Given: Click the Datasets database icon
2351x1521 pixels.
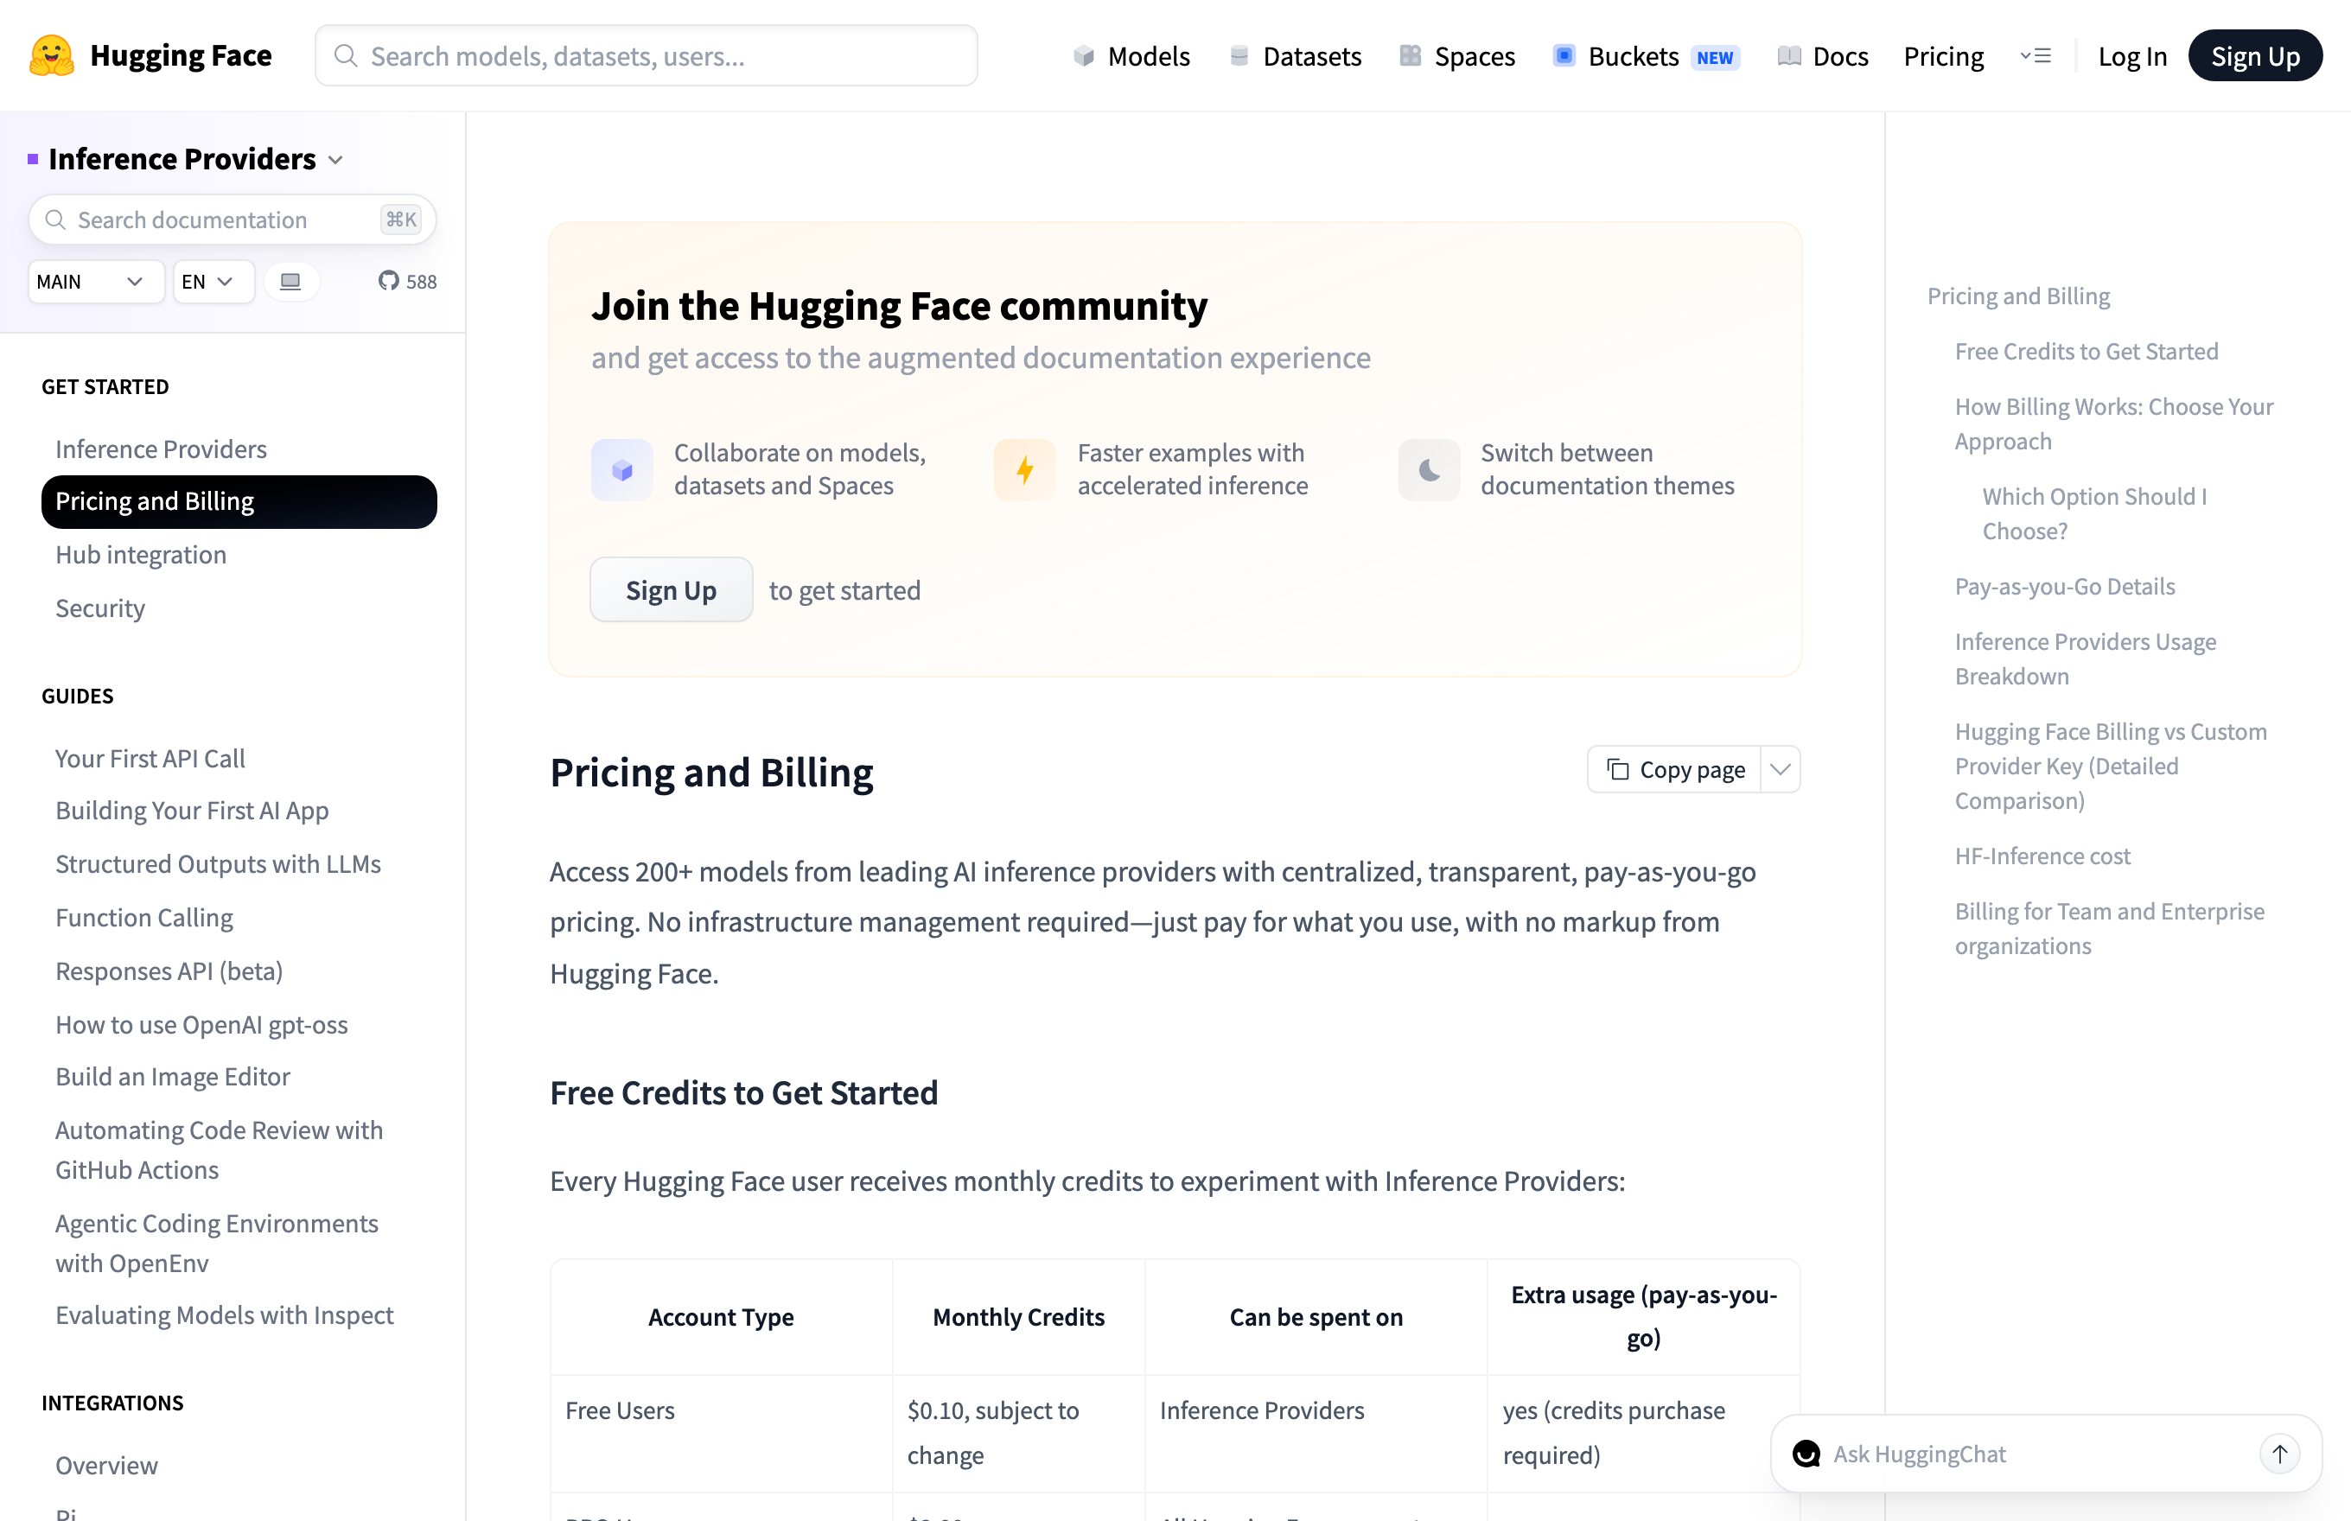Looking at the screenshot, I should pos(1239,56).
